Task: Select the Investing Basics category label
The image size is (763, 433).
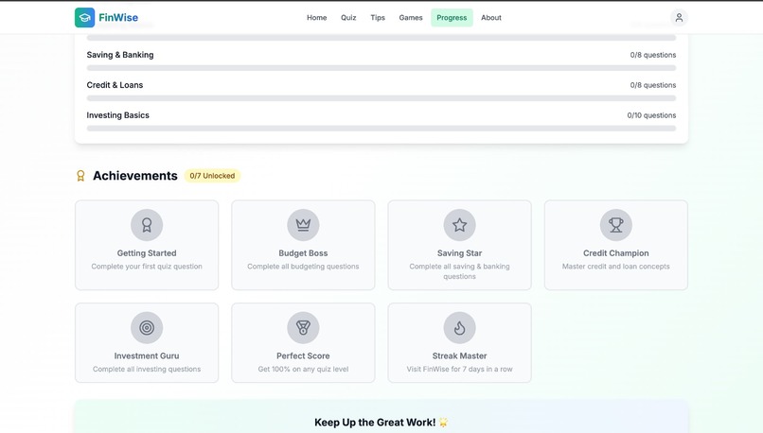Action: point(117,115)
